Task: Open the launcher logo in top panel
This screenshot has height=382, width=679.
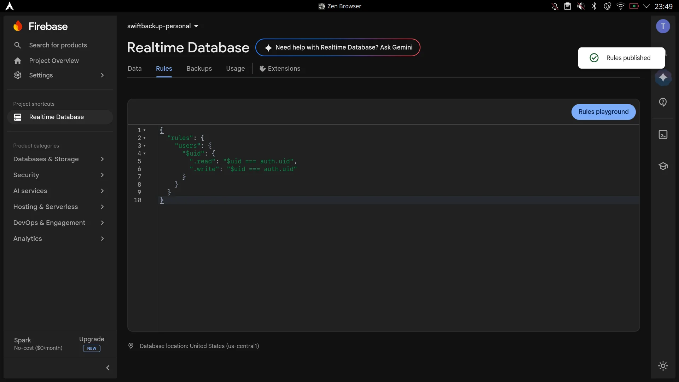Action: 10,6
